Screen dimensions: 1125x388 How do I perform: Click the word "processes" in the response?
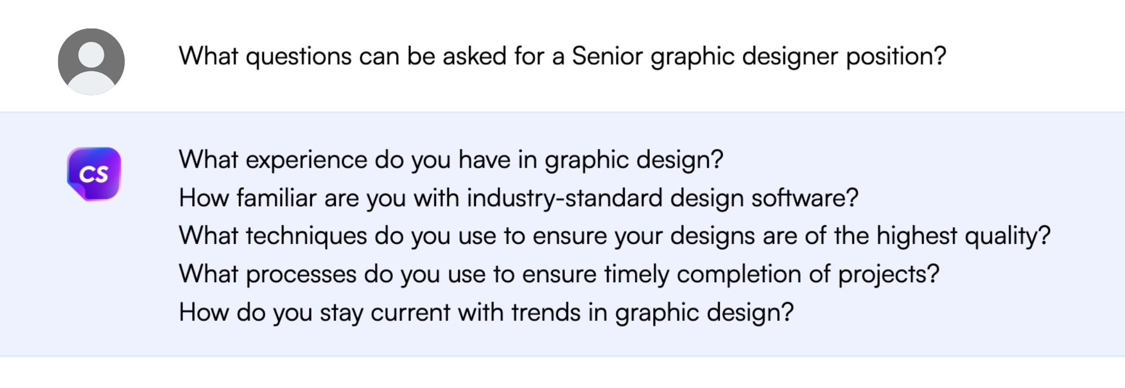point(301,274)
